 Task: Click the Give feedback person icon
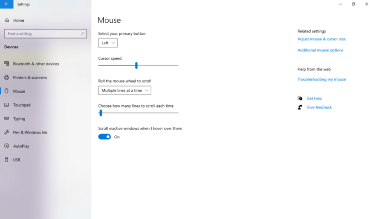[300, 107]
